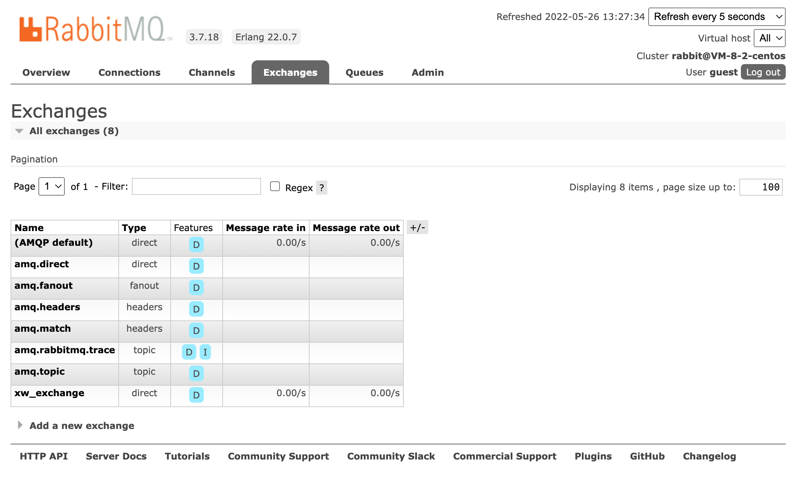Screen dimensions: 794x484
Task: Open the xw_exchange exchange link
Action: click(x=49, y=393)
